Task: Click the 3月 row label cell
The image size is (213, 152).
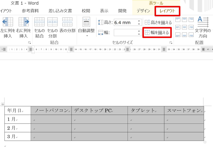Action: (x=18, y=136)
